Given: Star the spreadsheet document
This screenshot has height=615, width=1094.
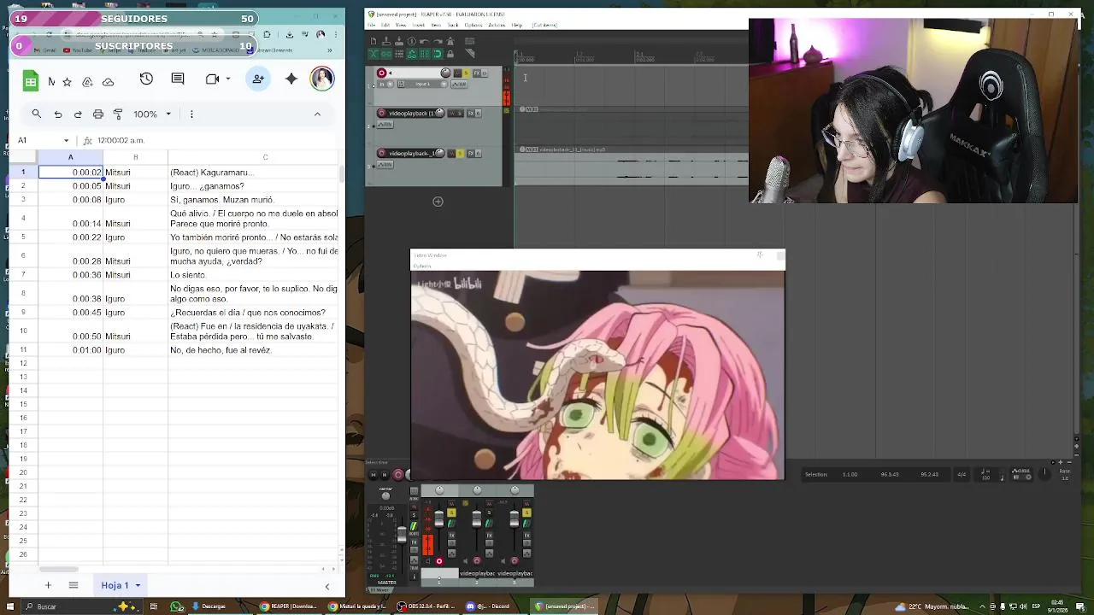Looking at the screenshot, I should pos(68,82).
